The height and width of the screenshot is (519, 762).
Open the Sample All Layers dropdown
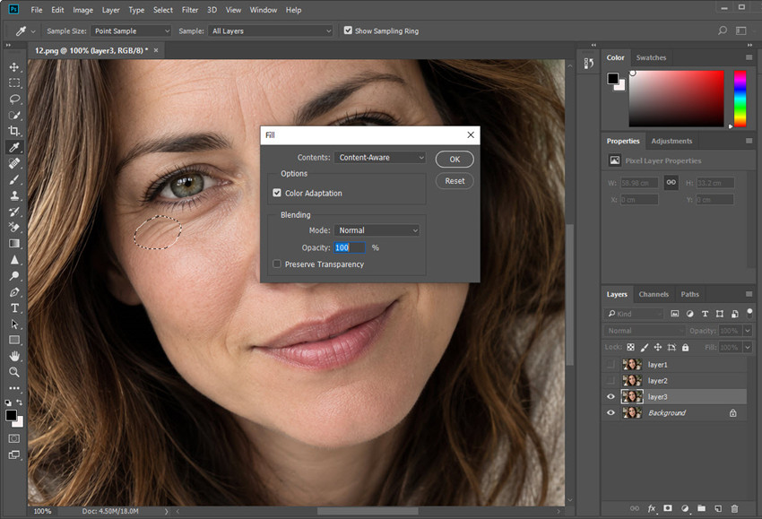click(270, 30)
